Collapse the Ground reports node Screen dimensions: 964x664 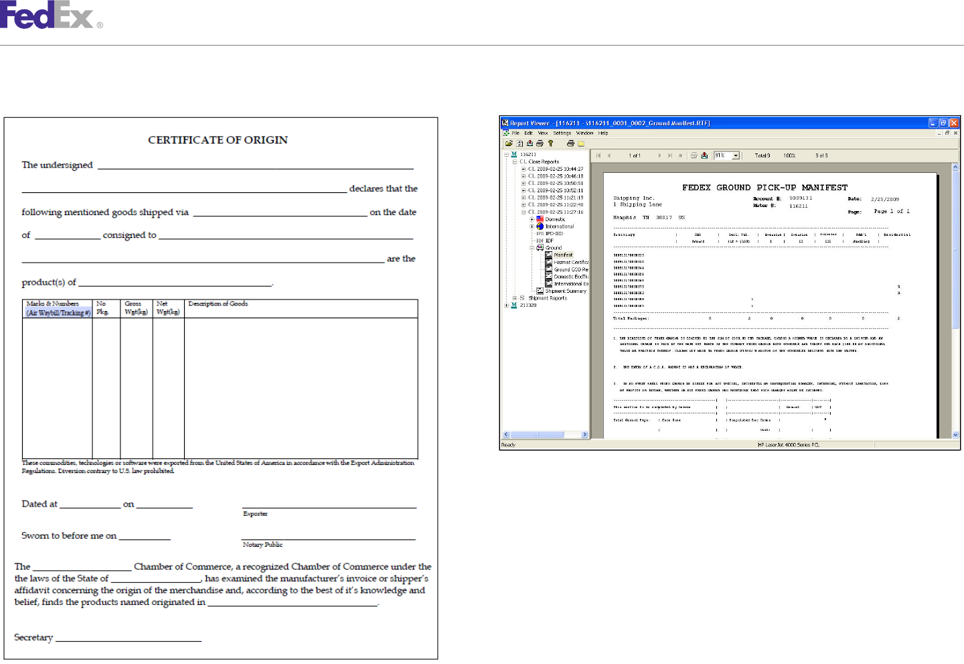tap(532, 248)
